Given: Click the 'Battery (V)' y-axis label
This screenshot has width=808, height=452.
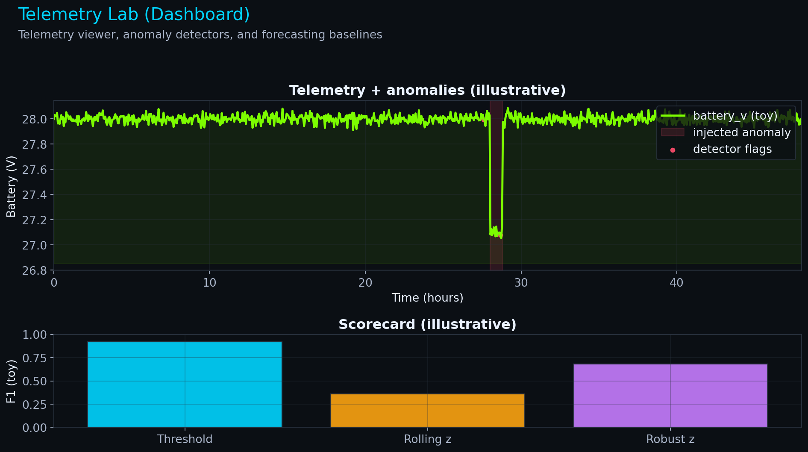Looking at the screenshot, I should (x=11, y=186).
